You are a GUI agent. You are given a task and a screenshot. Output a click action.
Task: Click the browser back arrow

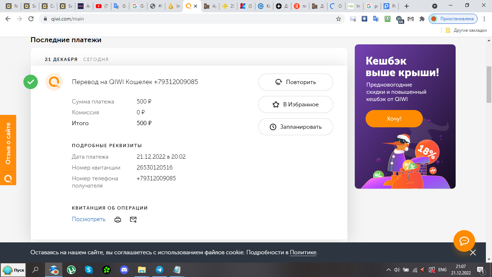(x=8, y=19)
